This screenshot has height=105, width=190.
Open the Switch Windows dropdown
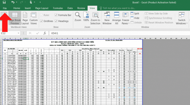pos(182,18)
